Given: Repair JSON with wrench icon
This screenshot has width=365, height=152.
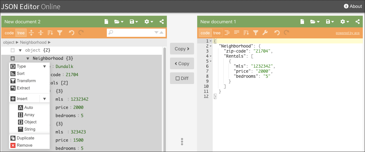Looking at the screenshot, I should pos(265,33).
